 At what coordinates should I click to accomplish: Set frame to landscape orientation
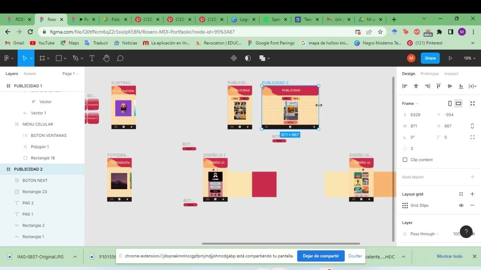click(458, 103)
